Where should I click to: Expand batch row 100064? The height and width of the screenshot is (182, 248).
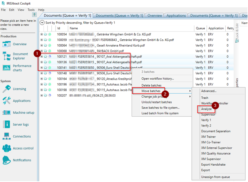42,45
